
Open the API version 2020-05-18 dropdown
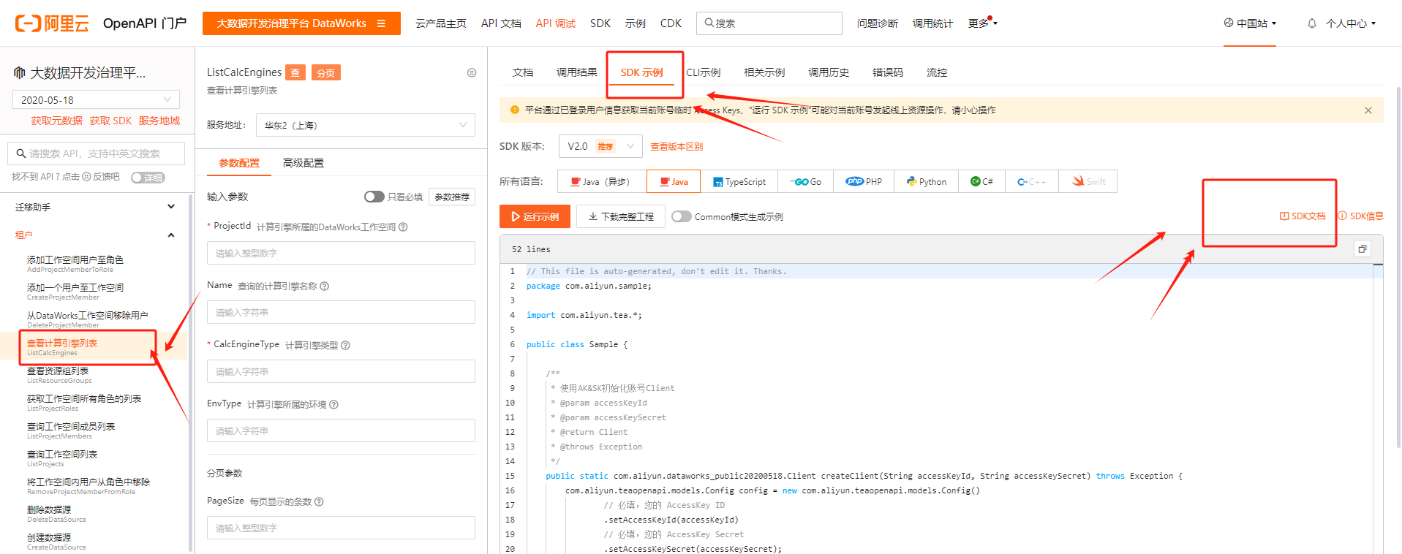point(96,99)
